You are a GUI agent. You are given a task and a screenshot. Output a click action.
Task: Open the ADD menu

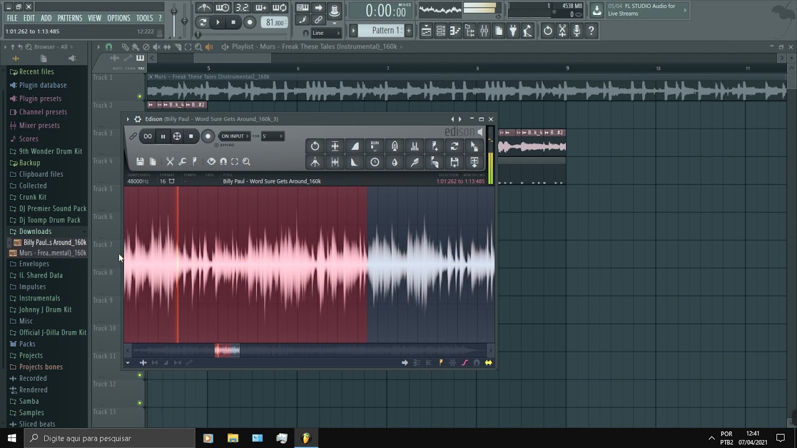[x=46, y=18]
